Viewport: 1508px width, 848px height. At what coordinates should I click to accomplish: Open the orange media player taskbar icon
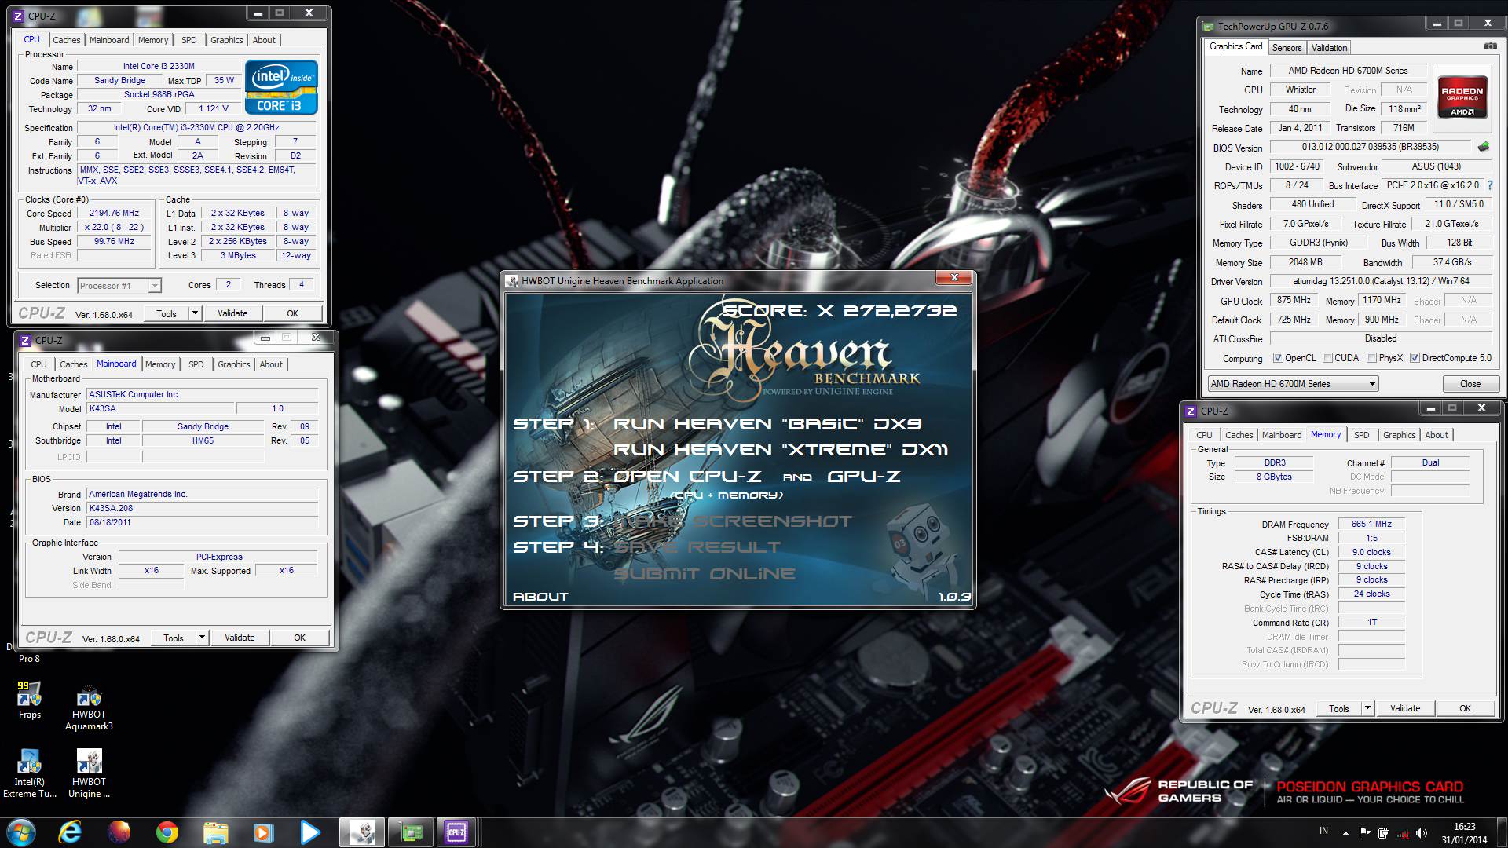point(263,832)
